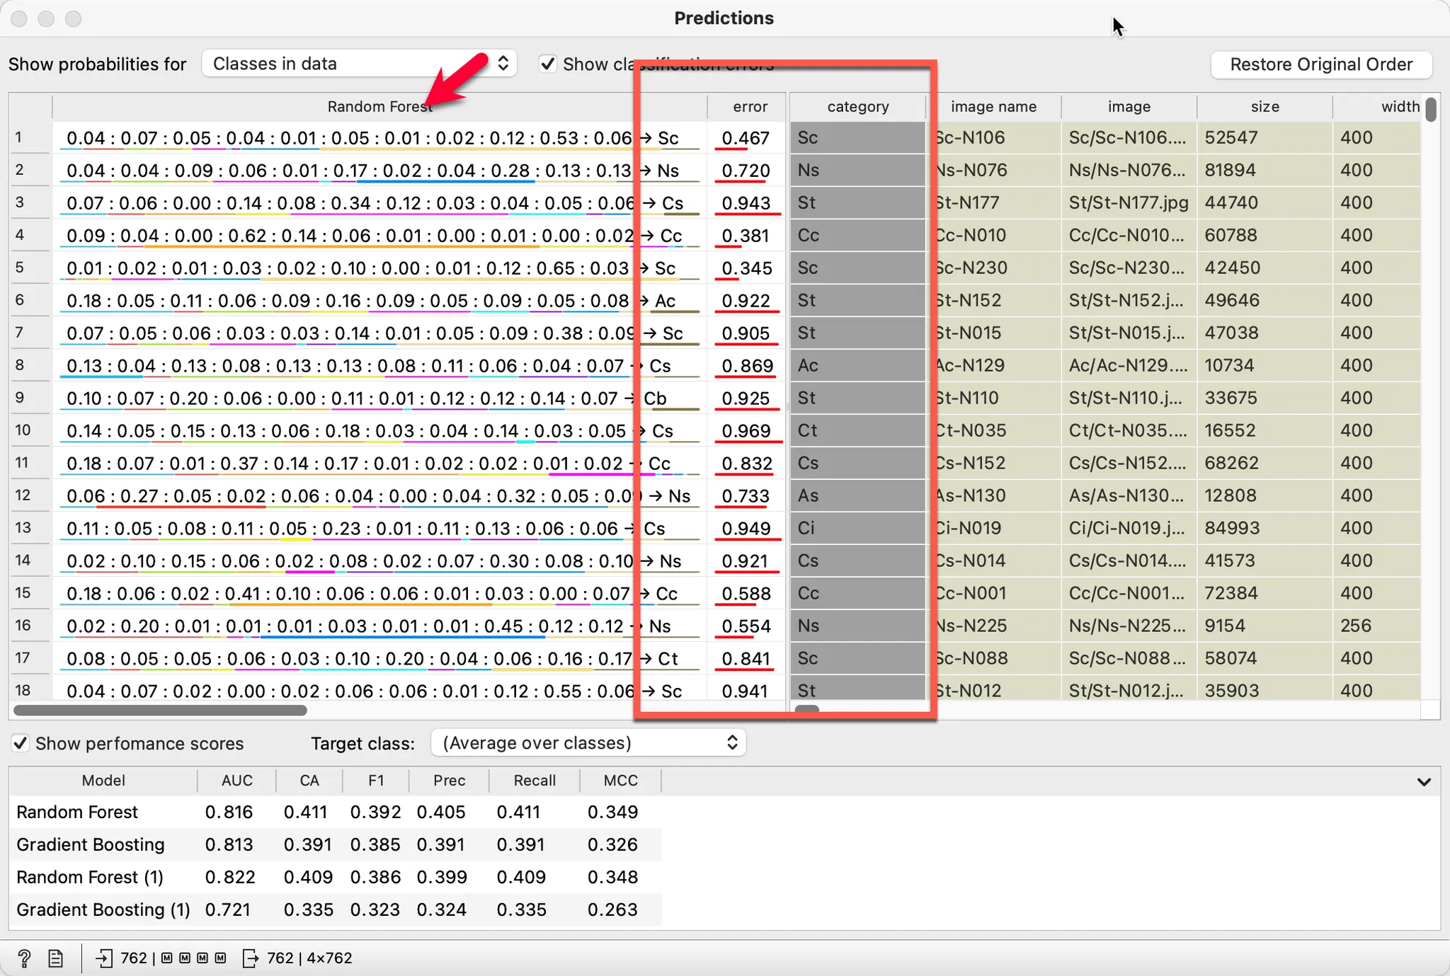Click the category column header

[x=857, y=107]
